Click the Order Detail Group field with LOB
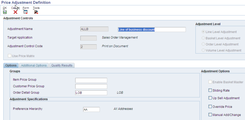The height and width of the screenshot is (120, 245). click(x=91, y=93)
